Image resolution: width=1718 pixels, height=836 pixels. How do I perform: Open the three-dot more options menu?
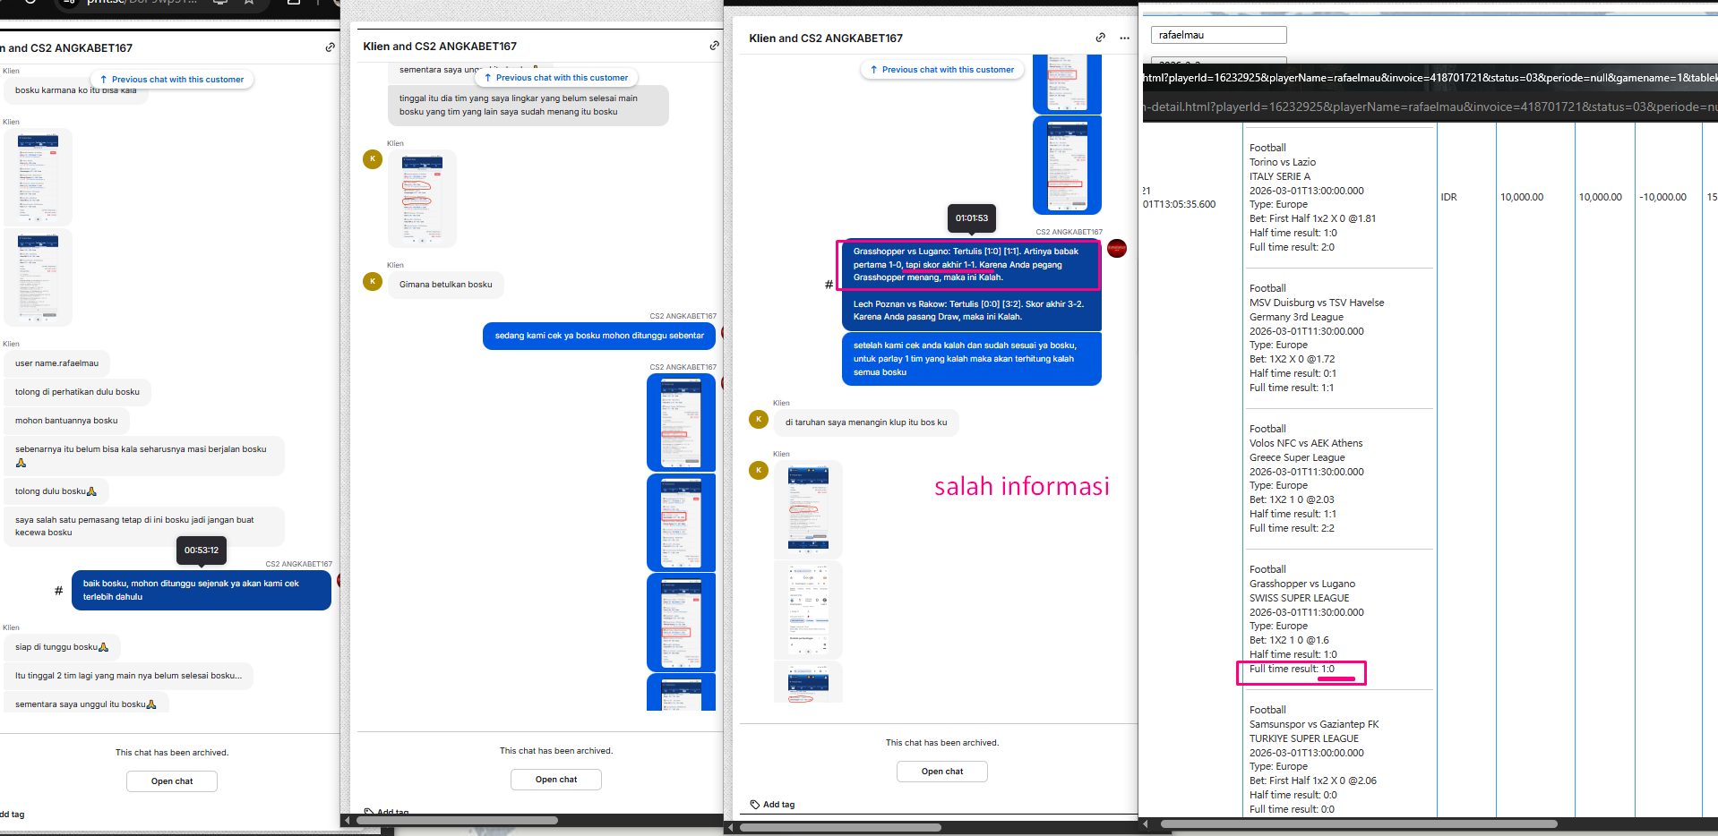tap(1124, 38)
